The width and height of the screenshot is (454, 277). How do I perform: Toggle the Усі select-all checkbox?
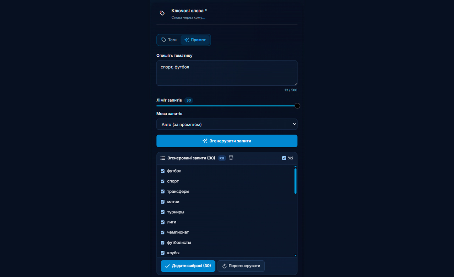click(284, 158)
